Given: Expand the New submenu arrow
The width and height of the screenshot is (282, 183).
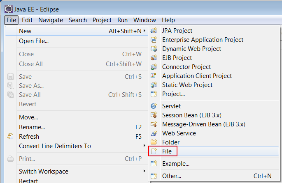Looking at the screenshot, I should (x=144, y=31).
